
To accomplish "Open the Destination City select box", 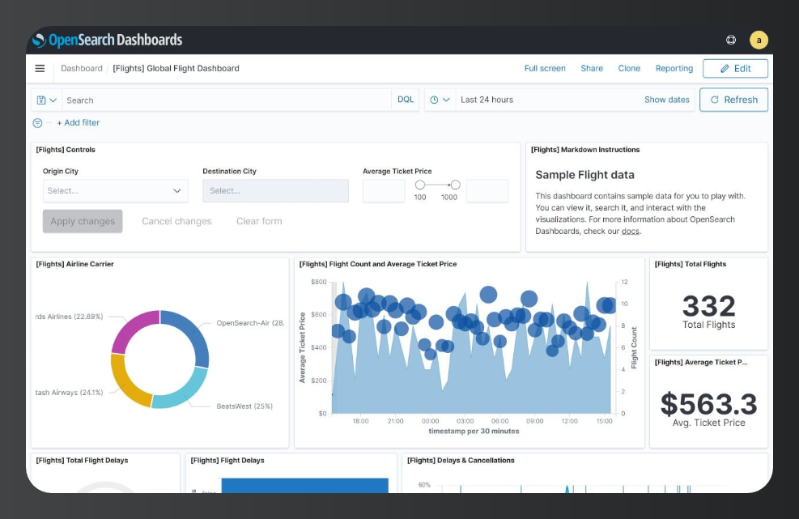I will pos(275,190).
